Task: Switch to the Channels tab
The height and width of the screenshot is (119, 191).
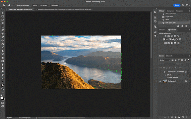Action: click(x=169, y=56)
